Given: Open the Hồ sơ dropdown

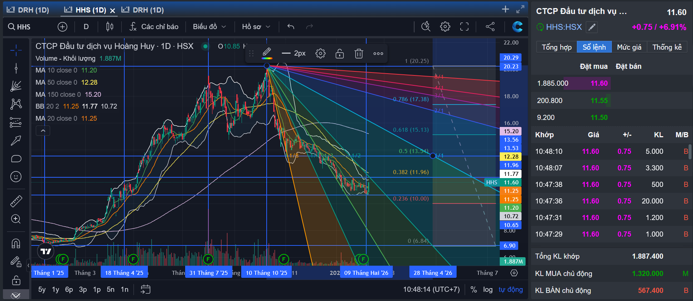Looking at the screenshot, I should tap(256, 26).
